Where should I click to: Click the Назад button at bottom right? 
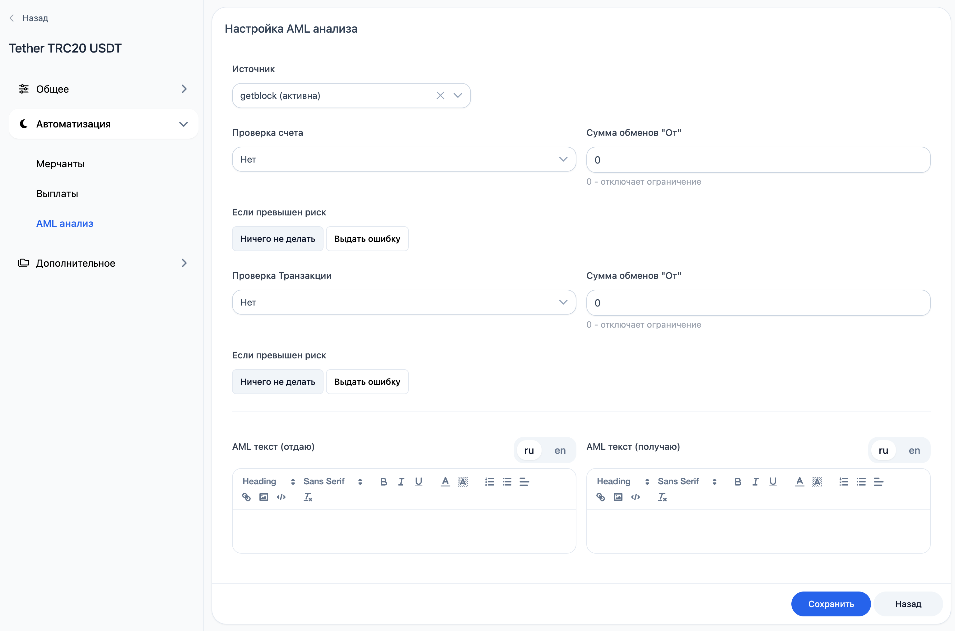click(908, 604)
